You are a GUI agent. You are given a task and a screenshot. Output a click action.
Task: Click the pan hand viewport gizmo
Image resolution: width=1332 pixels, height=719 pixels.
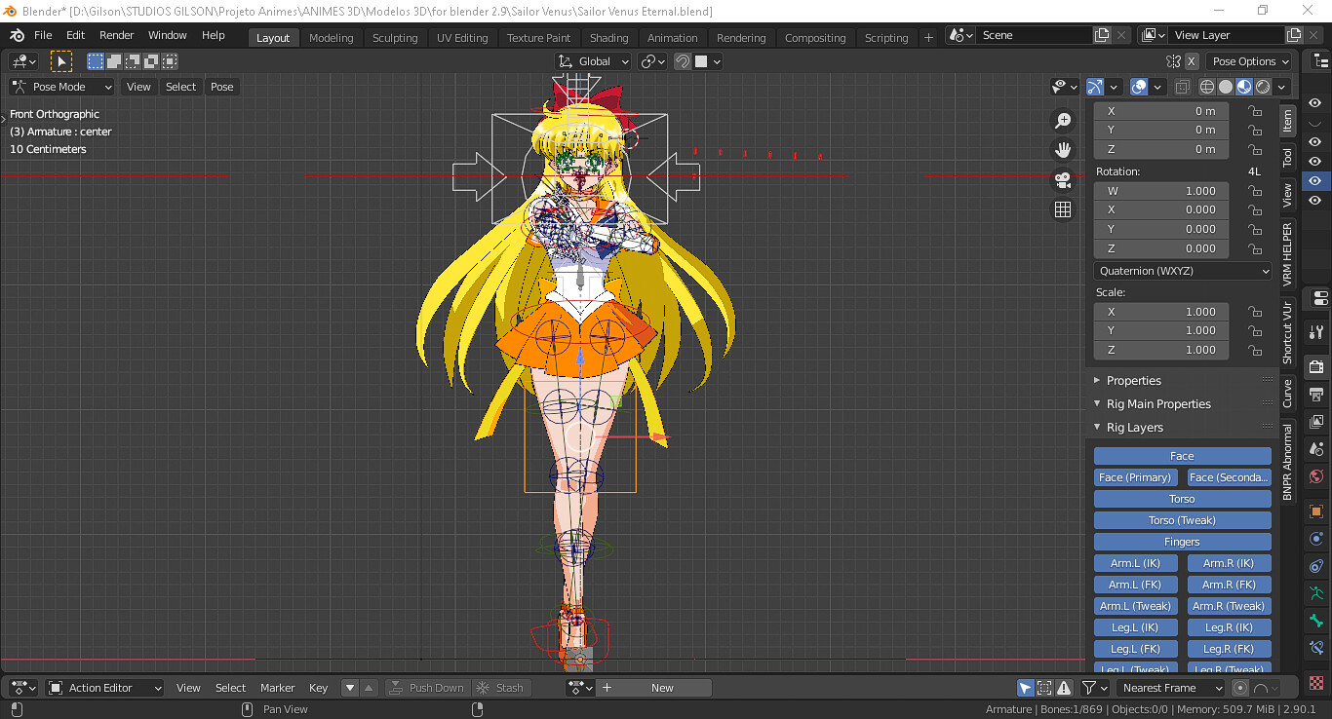pyautogui.click(x=1063, y=150)
